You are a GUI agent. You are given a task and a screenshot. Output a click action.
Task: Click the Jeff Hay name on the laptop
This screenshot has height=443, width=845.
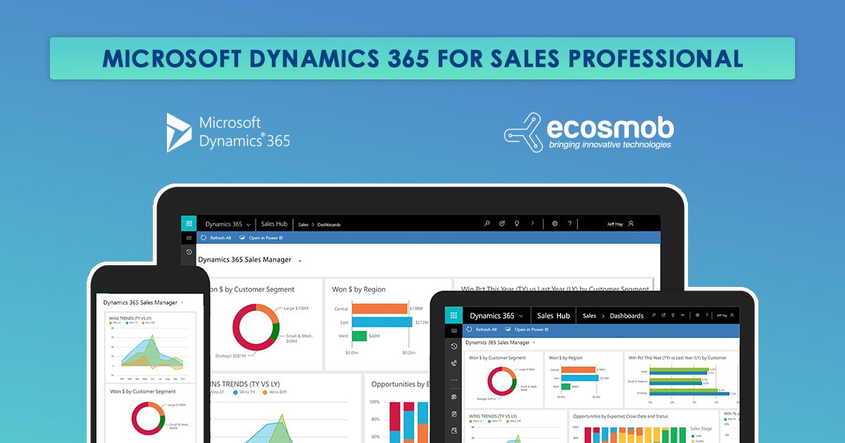[615, 224]
